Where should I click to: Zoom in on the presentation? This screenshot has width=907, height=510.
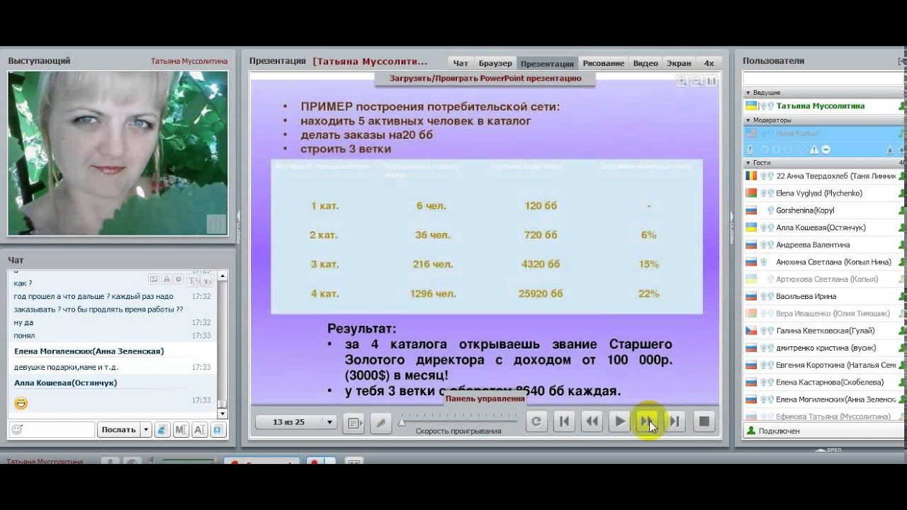[682, 81]
